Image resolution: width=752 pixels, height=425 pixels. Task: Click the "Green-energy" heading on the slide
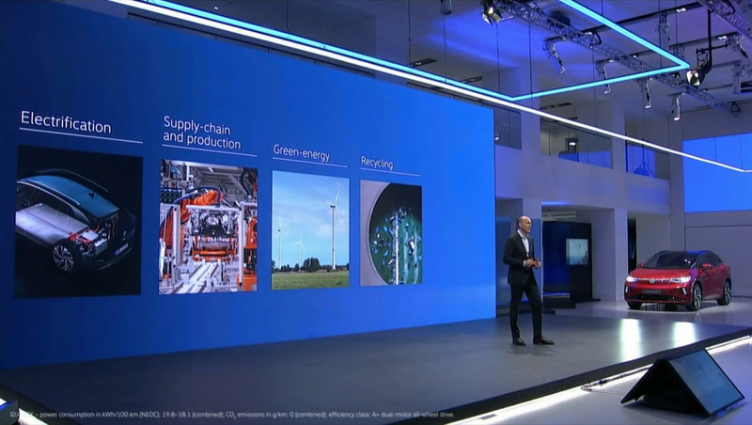(302, 152)
